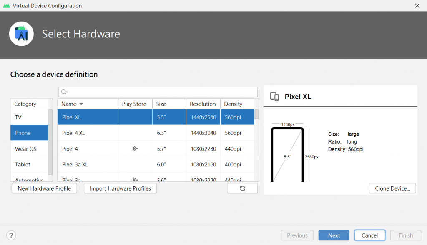The height and width of the screenshot is (245, 427).
Task: Click the 1080x2160 resolution cell
Action: [203, 164]
